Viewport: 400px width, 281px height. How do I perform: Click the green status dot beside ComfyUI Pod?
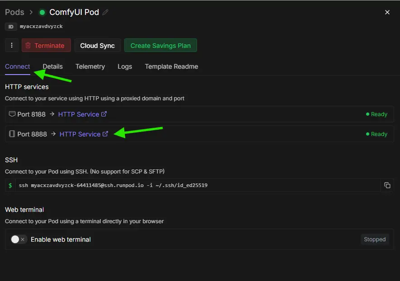42,13
